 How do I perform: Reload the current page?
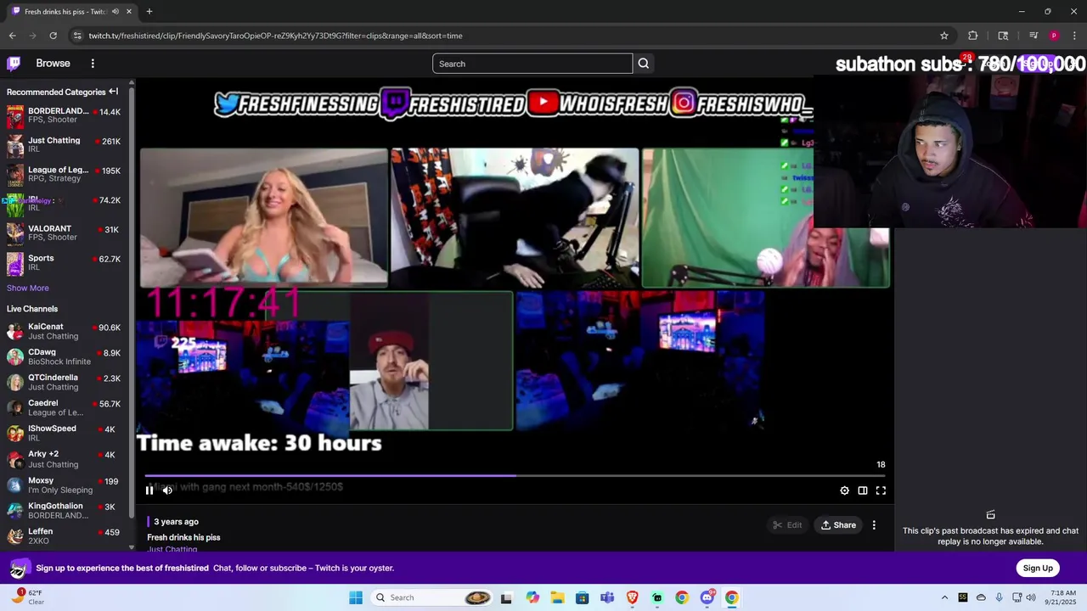53,36
